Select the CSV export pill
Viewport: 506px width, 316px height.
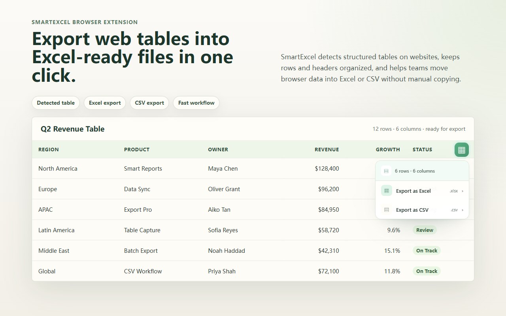click(149, 103)
